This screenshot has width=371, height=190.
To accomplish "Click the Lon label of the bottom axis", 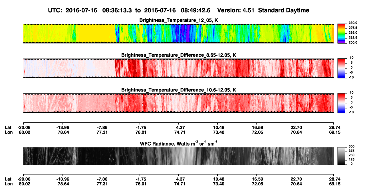I will click(9, 184).
